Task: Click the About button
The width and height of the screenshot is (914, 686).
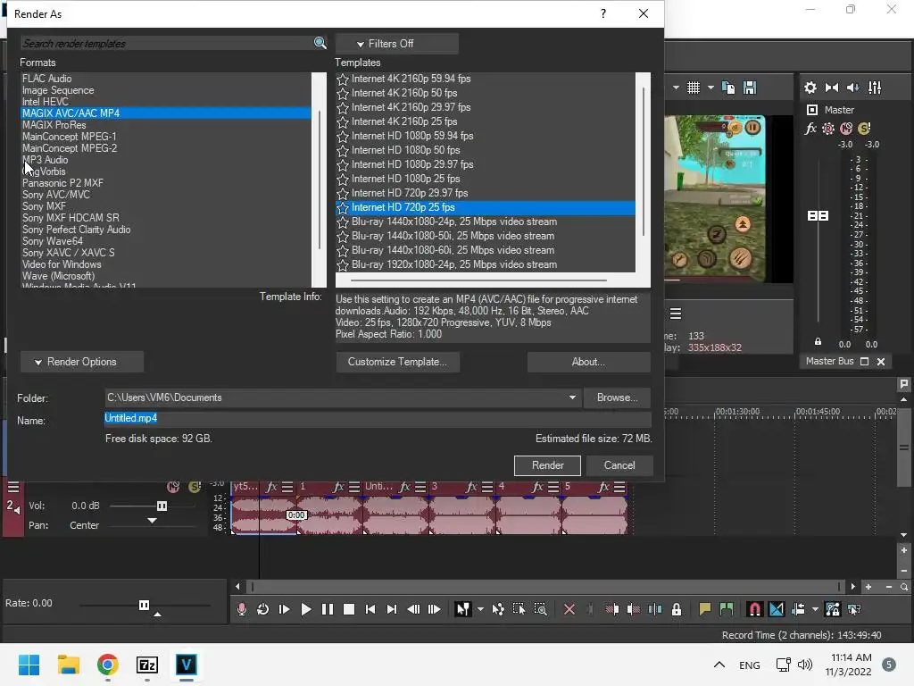Action: pyautogui.click(x=589, y=362)
